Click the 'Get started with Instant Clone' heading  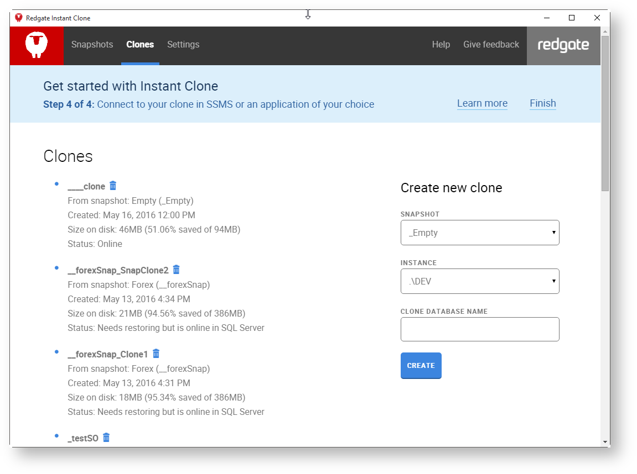pyautogui.click(x=131, y=86)
